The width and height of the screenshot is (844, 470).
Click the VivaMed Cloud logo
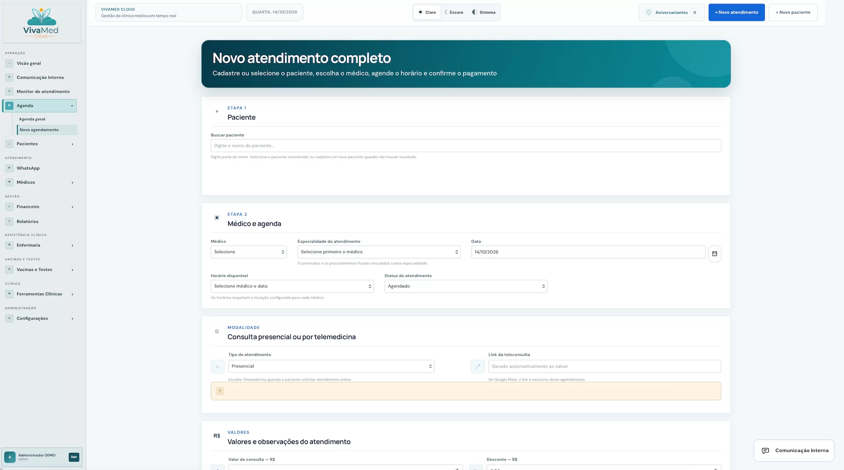point(41,23)
